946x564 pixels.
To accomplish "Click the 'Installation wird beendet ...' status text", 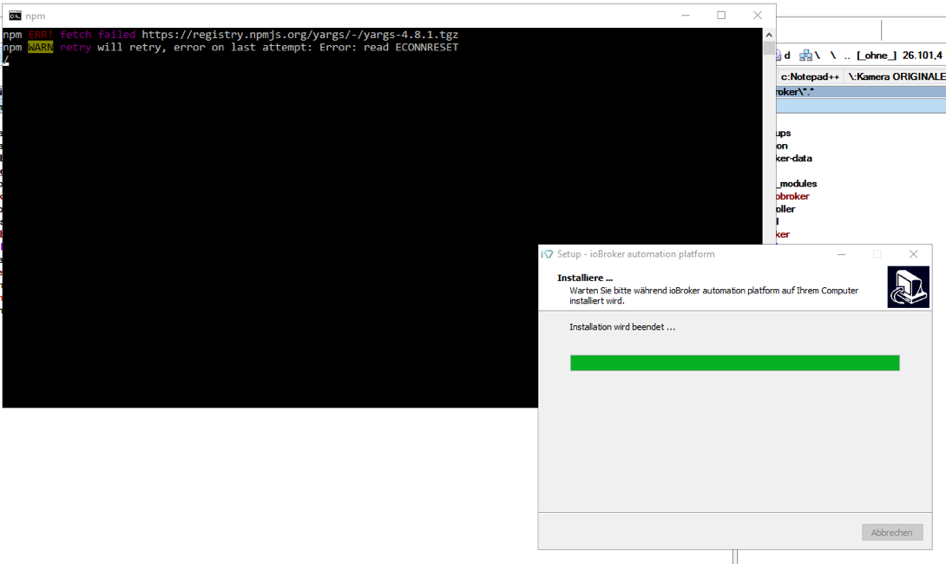I will coord(622,327).
